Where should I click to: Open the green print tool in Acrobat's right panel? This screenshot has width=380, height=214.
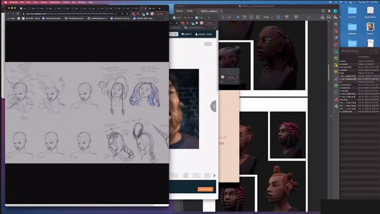[336, 85]
